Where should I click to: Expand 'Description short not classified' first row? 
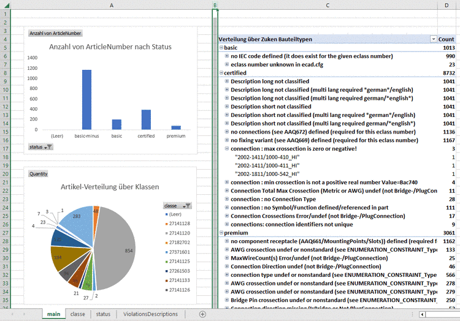[227, 106]
